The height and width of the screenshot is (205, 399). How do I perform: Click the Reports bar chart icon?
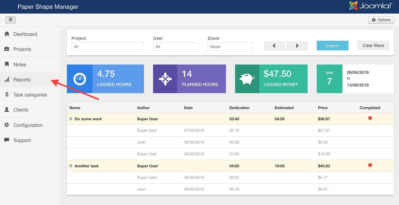pos(7,80)
